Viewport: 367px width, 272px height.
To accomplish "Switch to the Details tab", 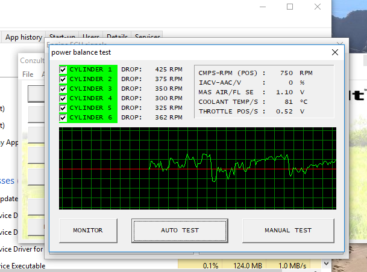I will (x=117, y=37).
